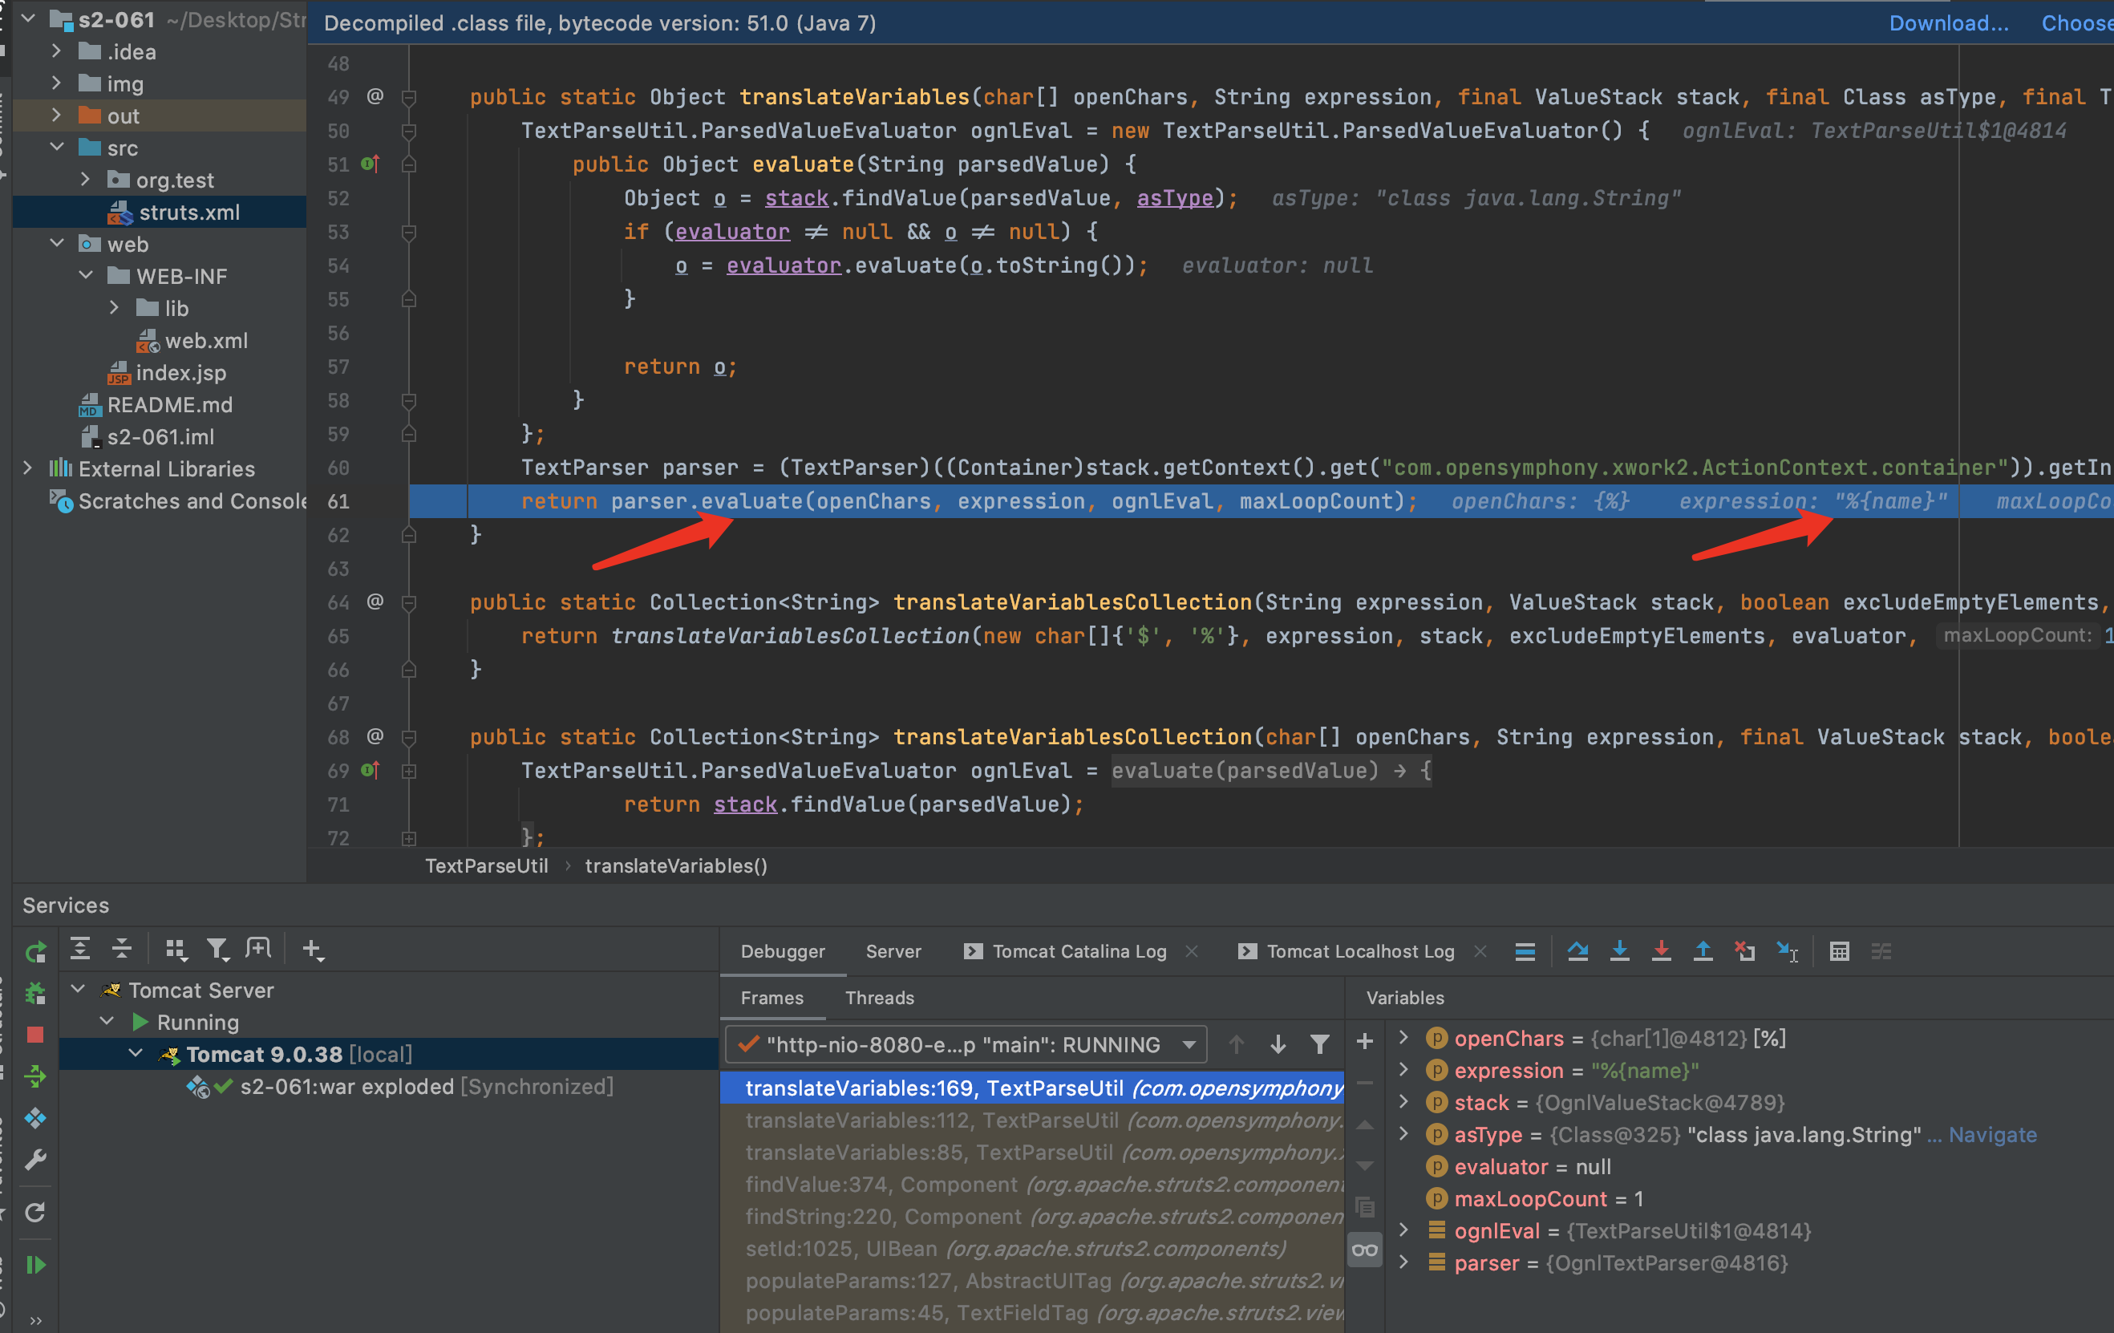Expand all services in the tree toolbar
The image size is (2114, 1333).
pos(80,950)
